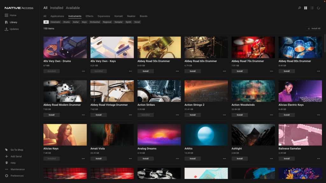The image size is (326, 183).
Task: Toggle the Drums filter chip
Action: 67,22
